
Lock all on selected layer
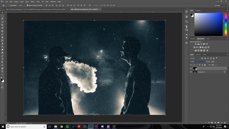click(x=205, y=65)
